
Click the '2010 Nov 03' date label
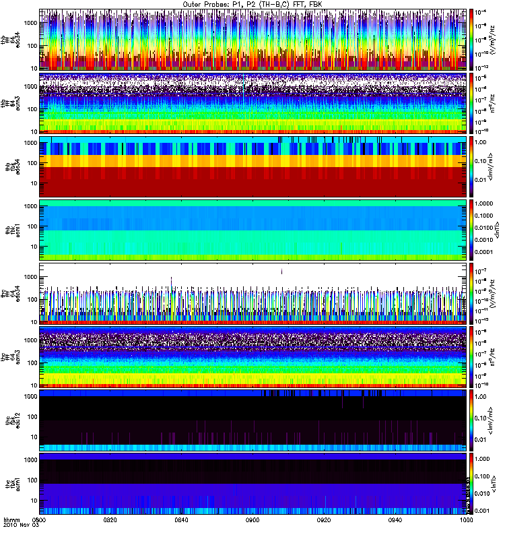tap(22, 526)
